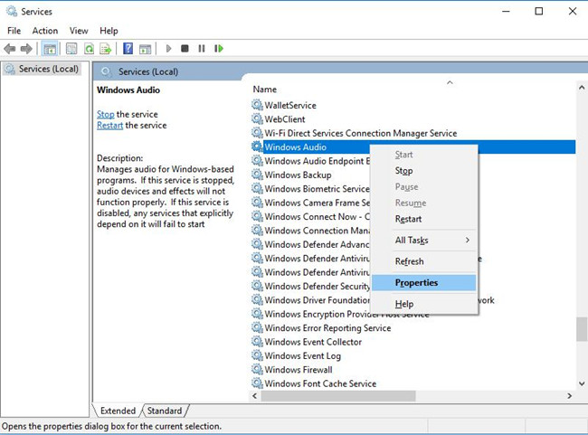Click the Restart the service link
The image size is (588, 435).
[x=109, y=125]
